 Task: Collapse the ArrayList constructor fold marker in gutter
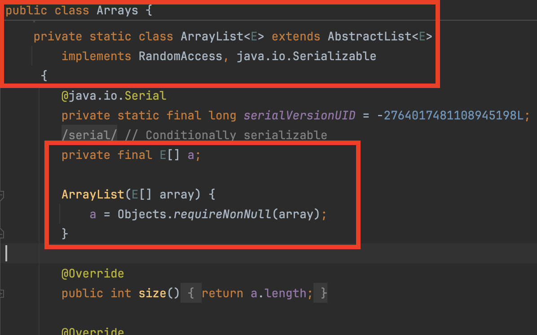tap(1, 195)
